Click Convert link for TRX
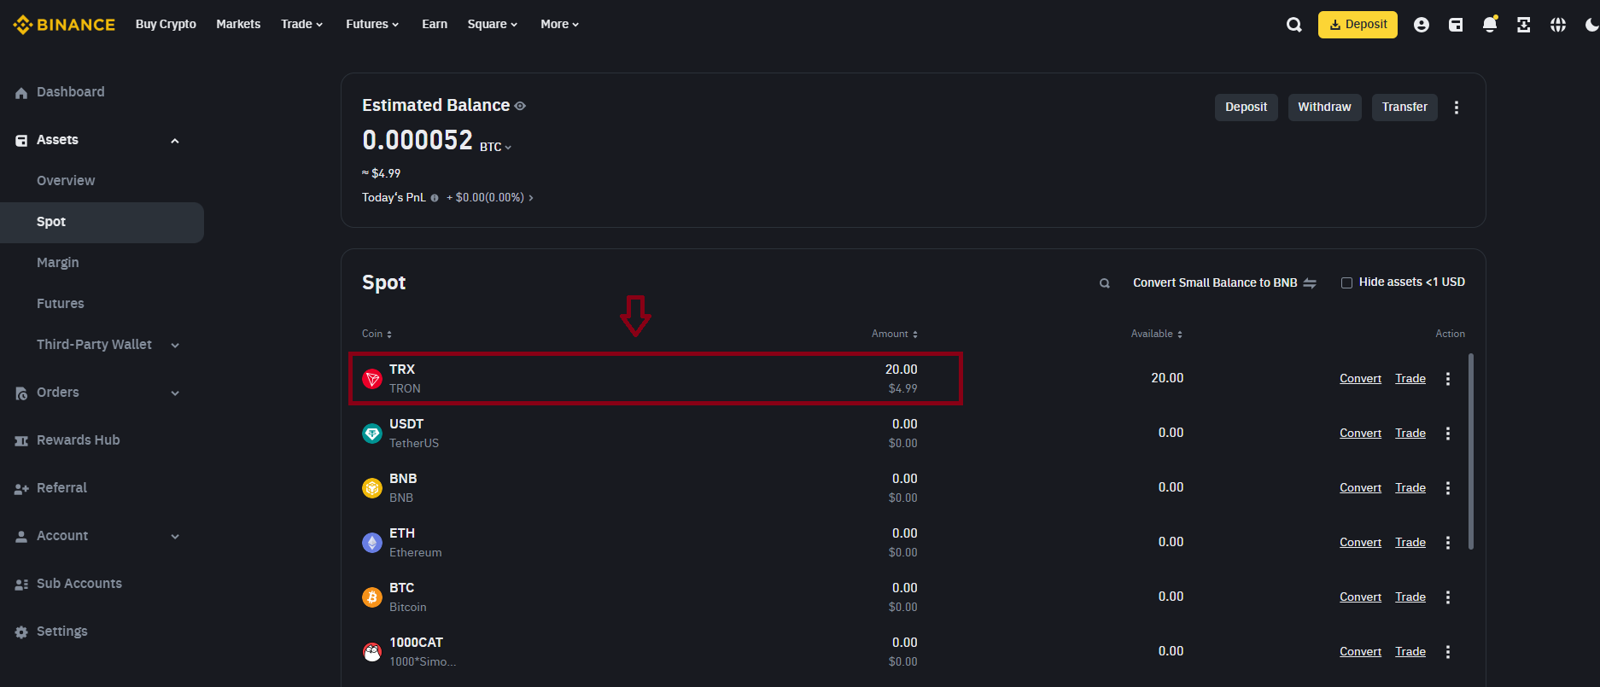 (1360, 379)
